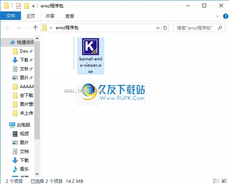The height and width of the screenshot is (184, 229).
Task: Click the quick access star icon
Action: (x=13, y=42)
